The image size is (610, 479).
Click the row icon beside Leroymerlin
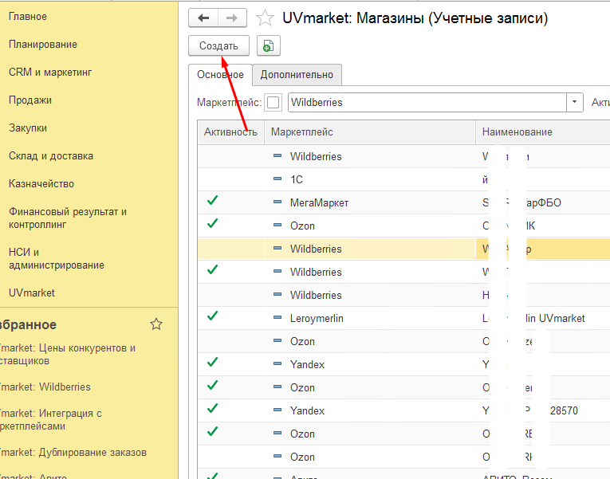[277, 318]
